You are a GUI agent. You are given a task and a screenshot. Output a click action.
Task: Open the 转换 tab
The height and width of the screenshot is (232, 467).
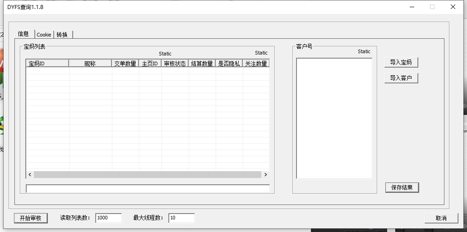[63, 35]
